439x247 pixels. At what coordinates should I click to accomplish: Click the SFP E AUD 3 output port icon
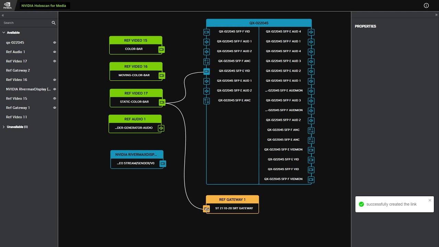(311, 62)
